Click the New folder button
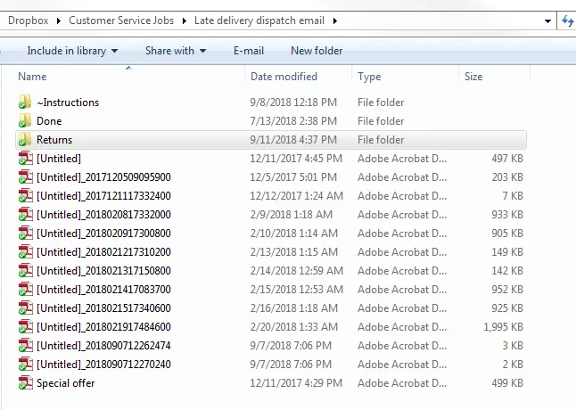Image resolution: width=576 pixels, height=410 pixels. pos(317,51)
